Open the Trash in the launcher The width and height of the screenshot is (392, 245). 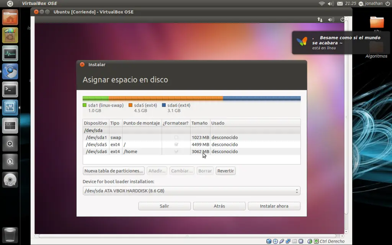coord(10,235)
